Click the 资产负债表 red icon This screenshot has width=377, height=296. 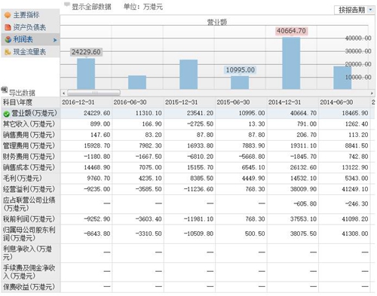[8, 27]
